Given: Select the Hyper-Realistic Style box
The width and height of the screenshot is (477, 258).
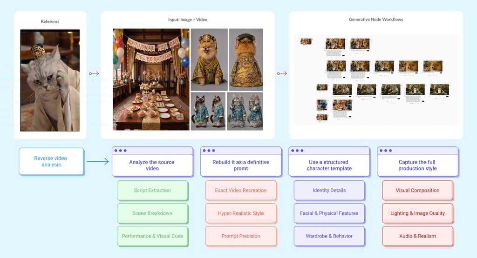Looking at the screenshot, I should 241,213.
